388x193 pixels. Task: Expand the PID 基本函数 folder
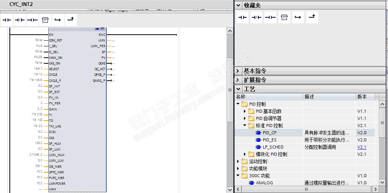[x=245, y=111]
